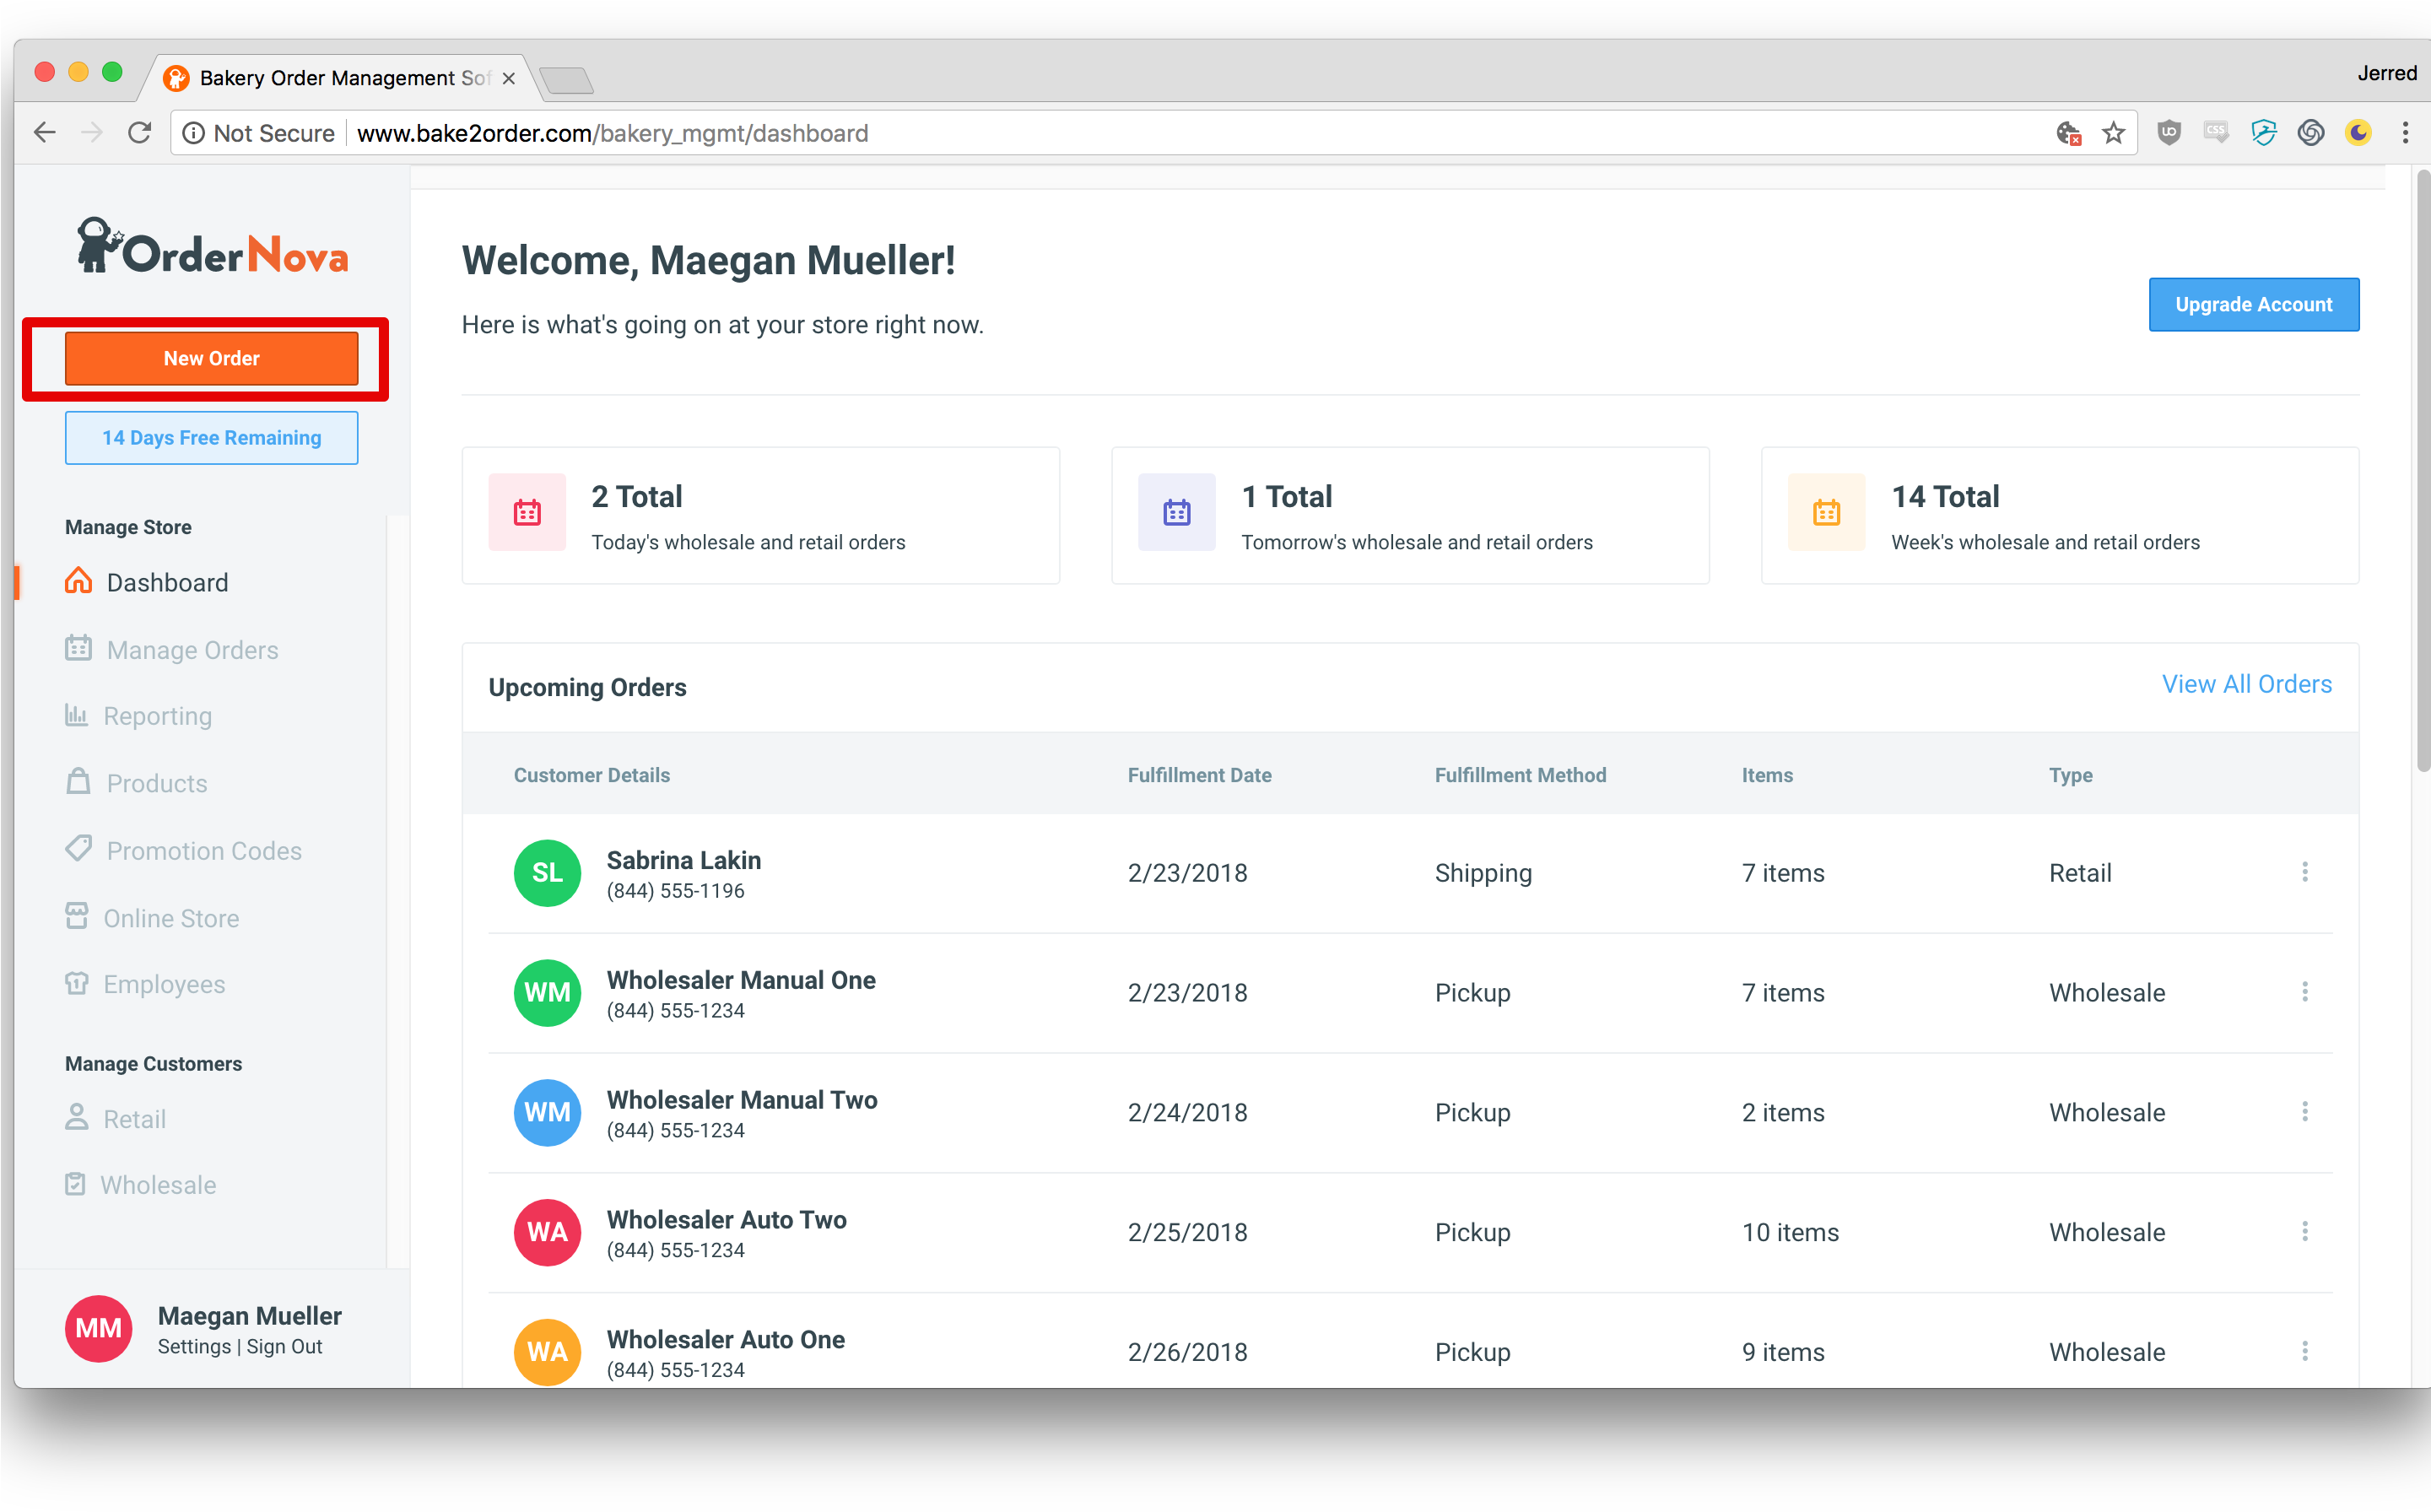This screenshot has width=2431, height=1512.
Task: Click the browser address bar URL
Action: pos(612,133)
